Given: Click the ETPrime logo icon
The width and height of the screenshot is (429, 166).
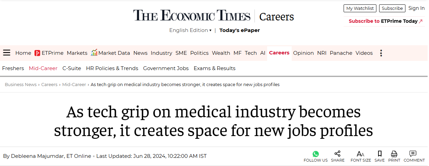Looking at the screenshot, I should pos(37,53).
